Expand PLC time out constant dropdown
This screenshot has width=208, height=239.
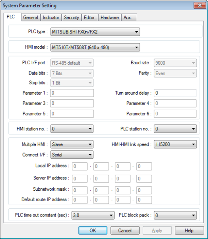click(93, 215)
